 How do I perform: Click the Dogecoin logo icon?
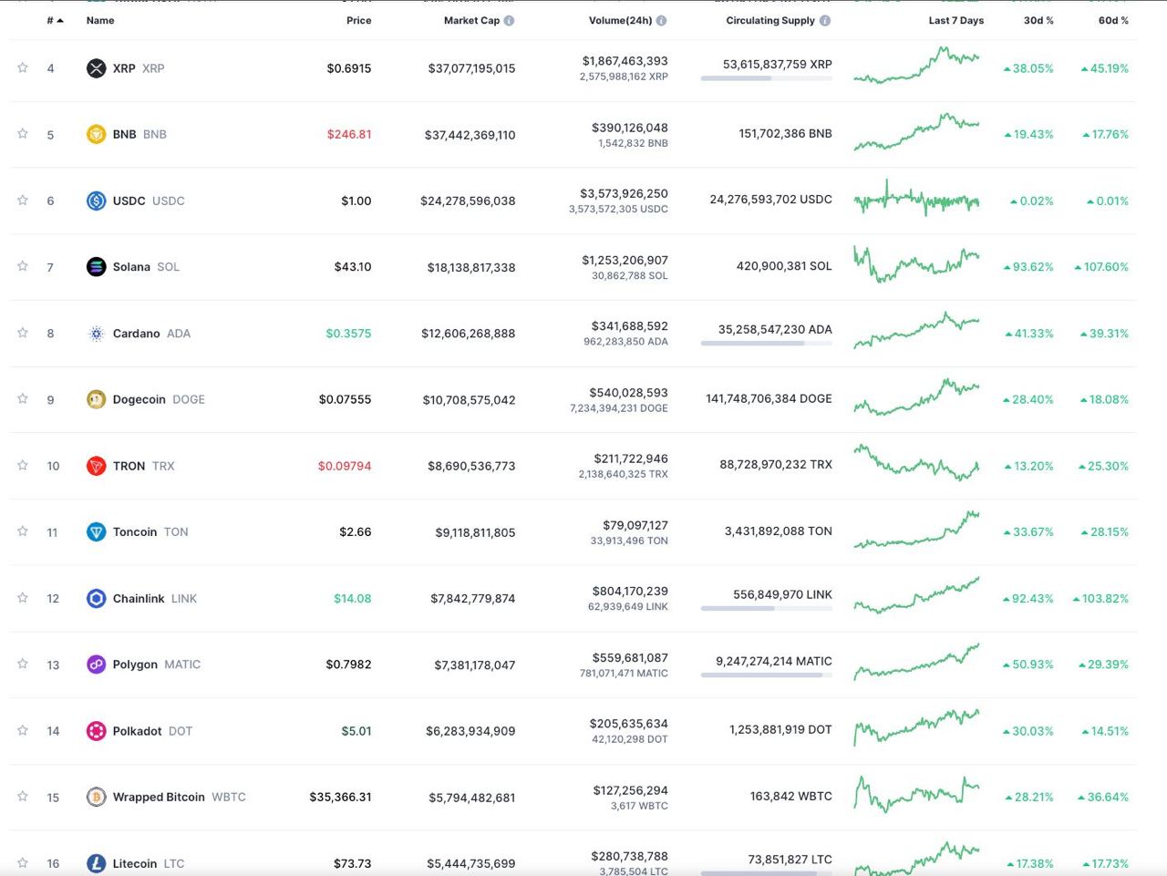(x=96, y=399)
